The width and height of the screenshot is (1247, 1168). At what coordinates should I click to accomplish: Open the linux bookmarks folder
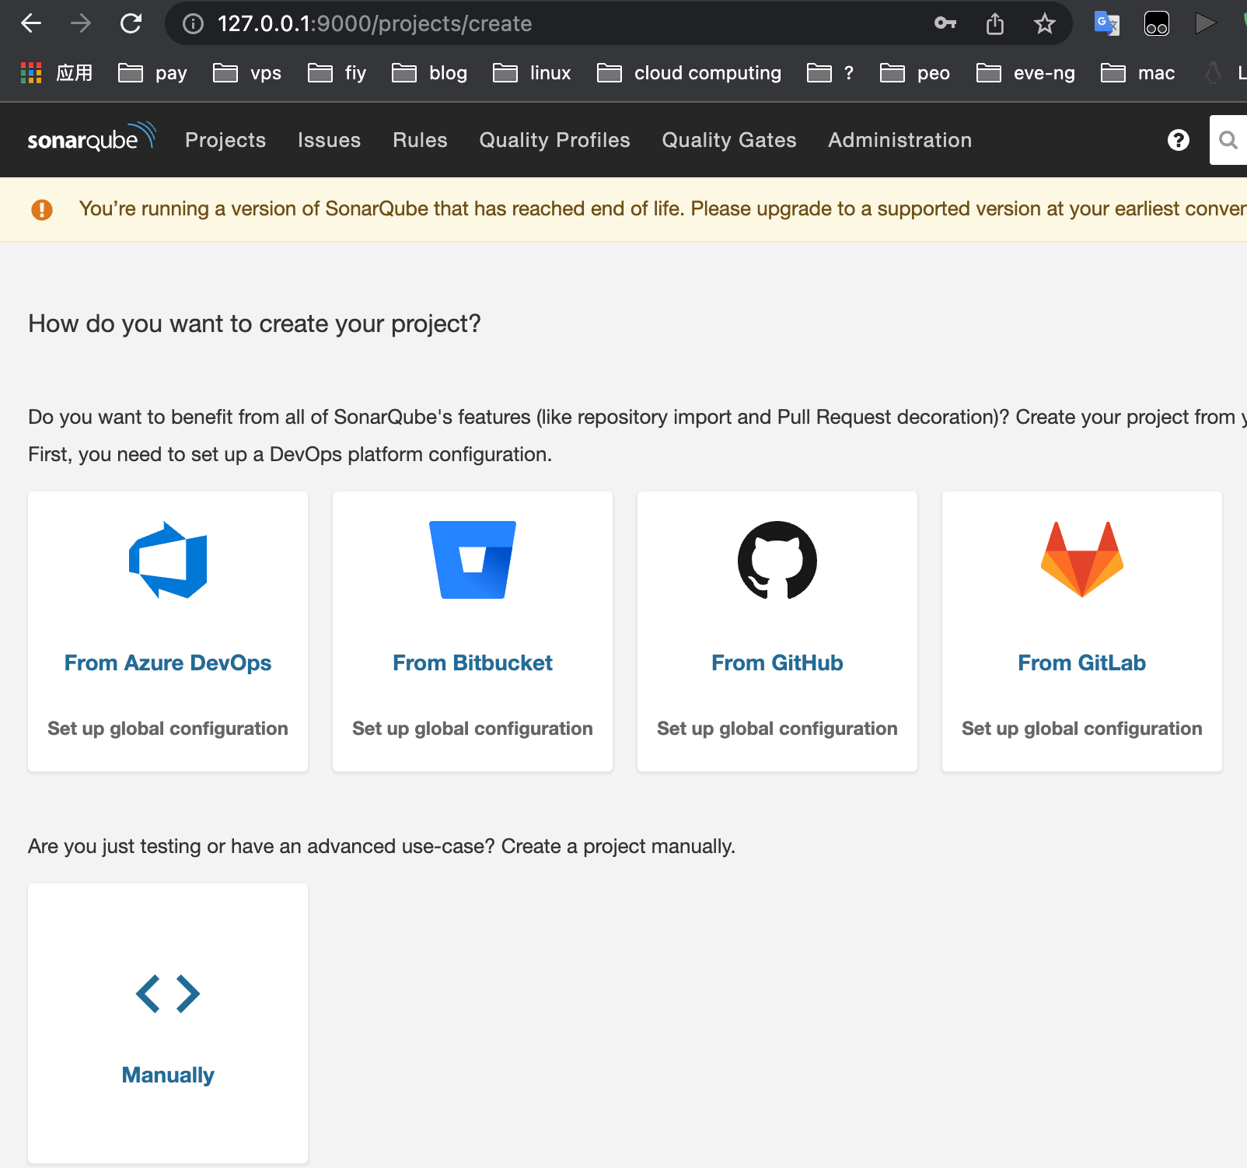[x=532, y=73]
